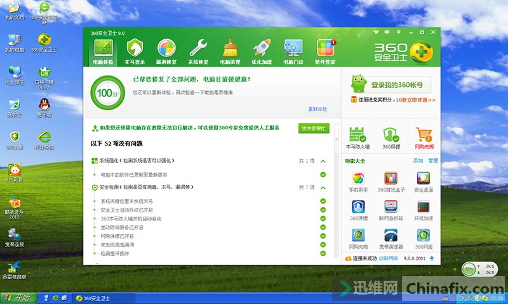Launch 手机助手 tool

pyautogui.click(x=358, y=182)
